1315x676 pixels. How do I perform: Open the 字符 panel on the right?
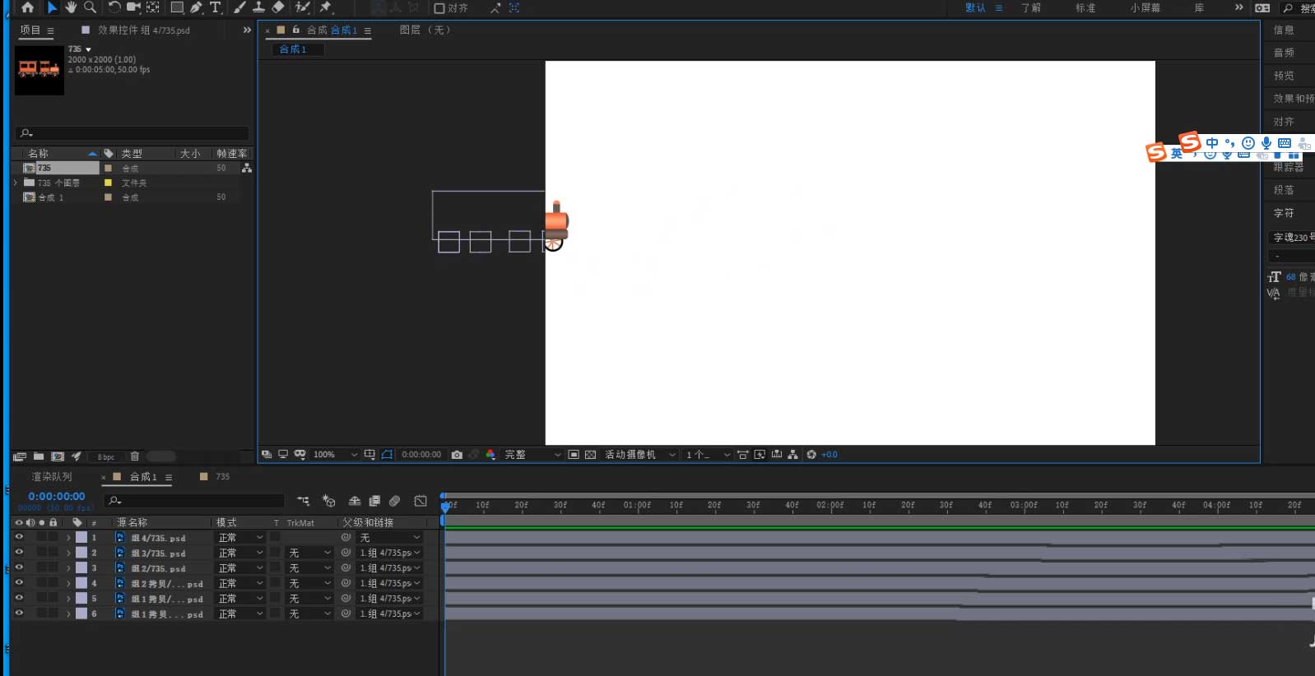1284,213
